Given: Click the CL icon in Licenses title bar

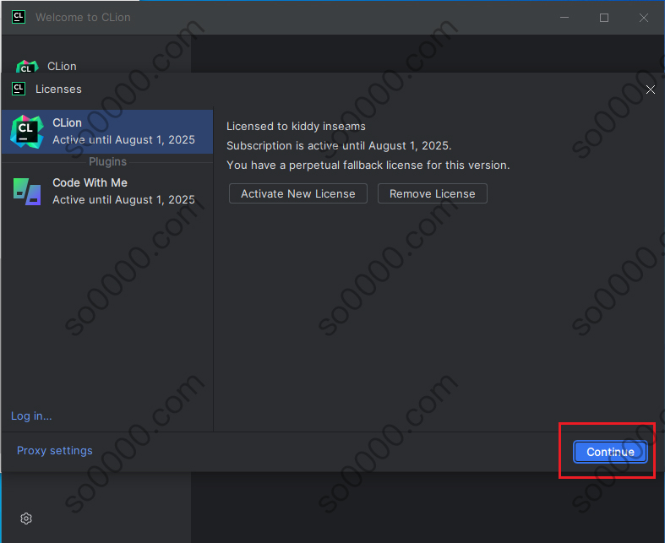Looking at the screenshot, I should (x=19, y=89).
